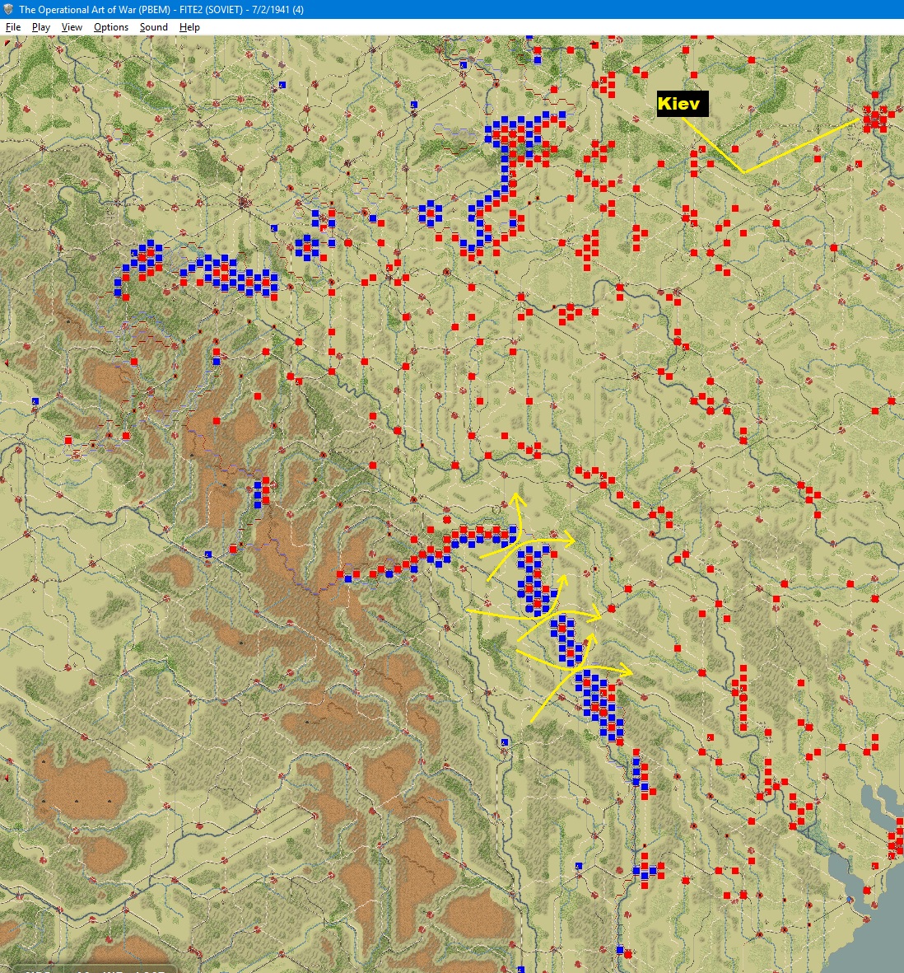Open the File menu
904x973 pixels.
point(13,27)
